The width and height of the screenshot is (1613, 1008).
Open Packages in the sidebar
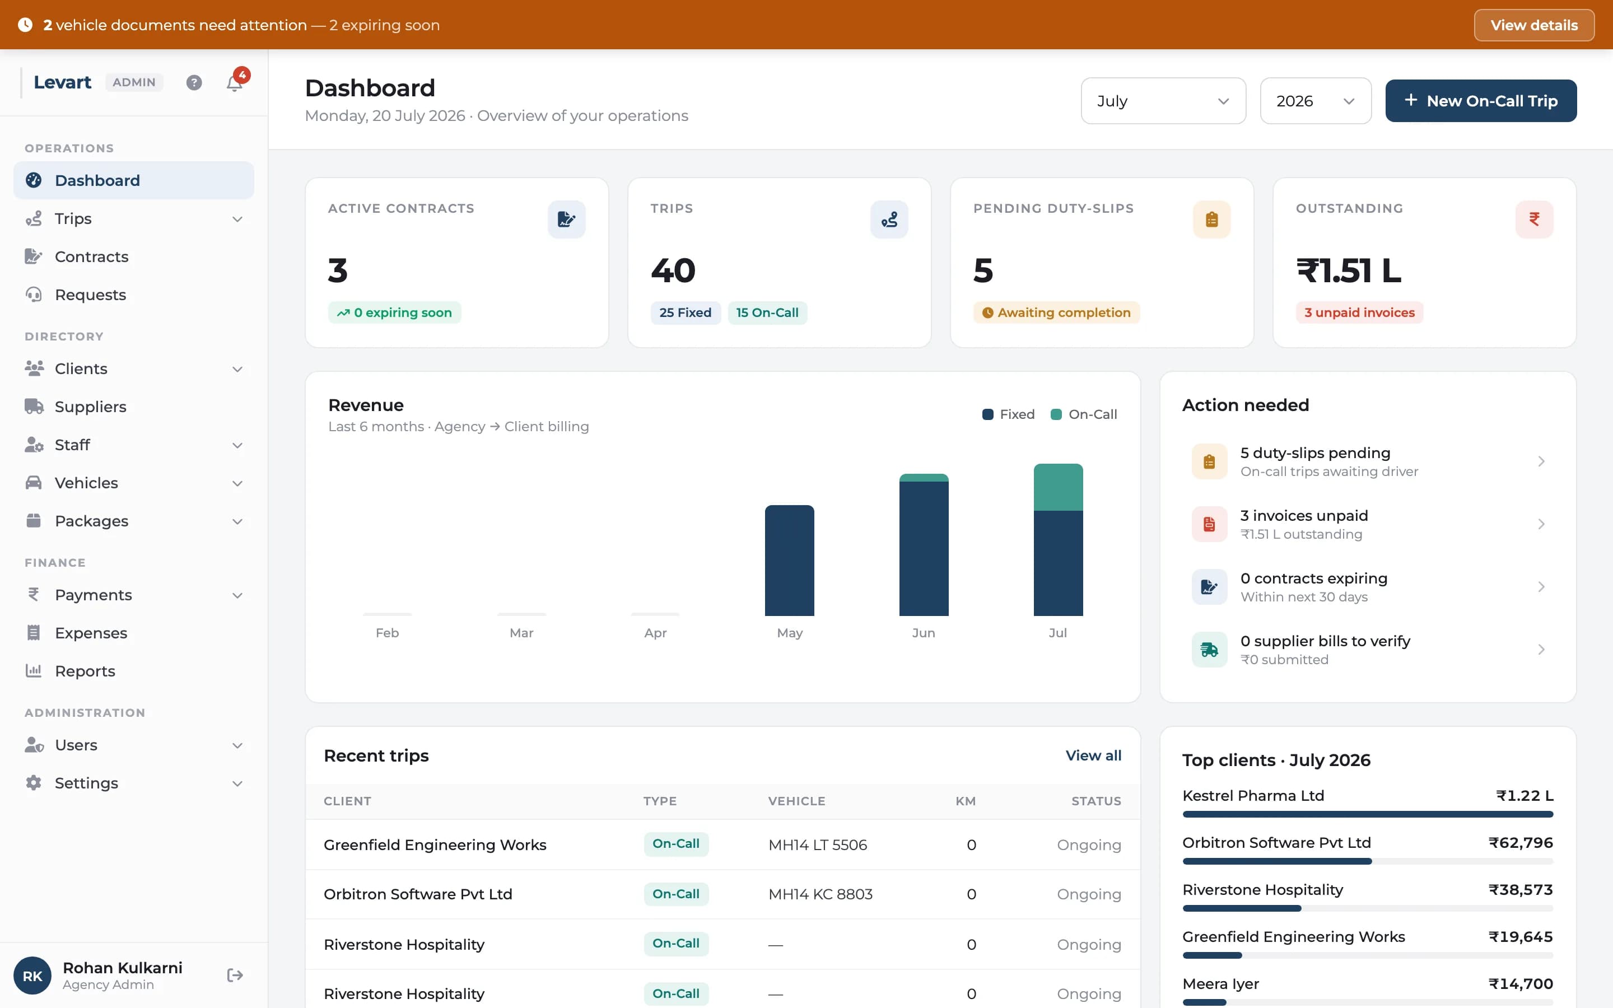pyautogui.click(x=133, y=521)
